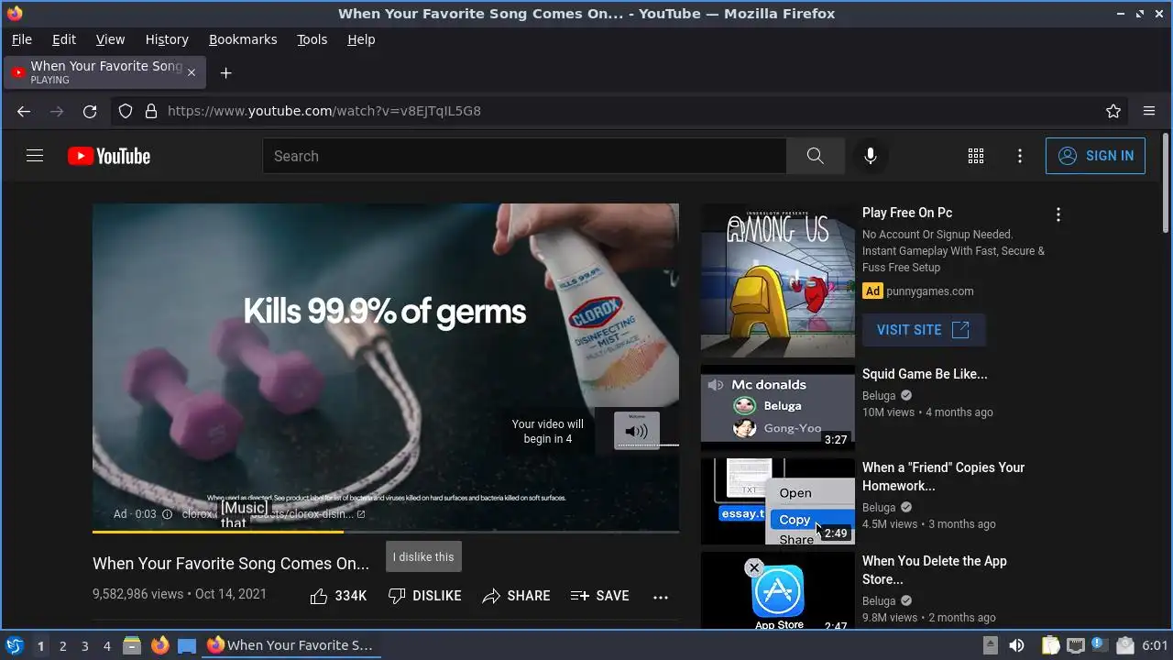Click the page vertical scrollbar
This screenshot has width=1173, height=660.
(x=1166, y=183)
